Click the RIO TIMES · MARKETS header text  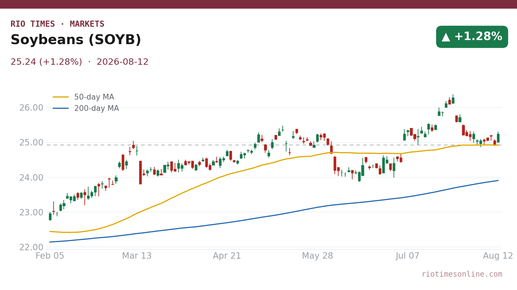coord(57,24)
